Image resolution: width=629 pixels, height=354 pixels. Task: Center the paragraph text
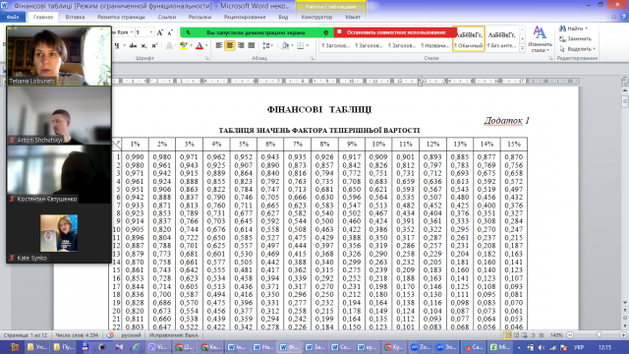pyautogui.click(x=230, y=46)
